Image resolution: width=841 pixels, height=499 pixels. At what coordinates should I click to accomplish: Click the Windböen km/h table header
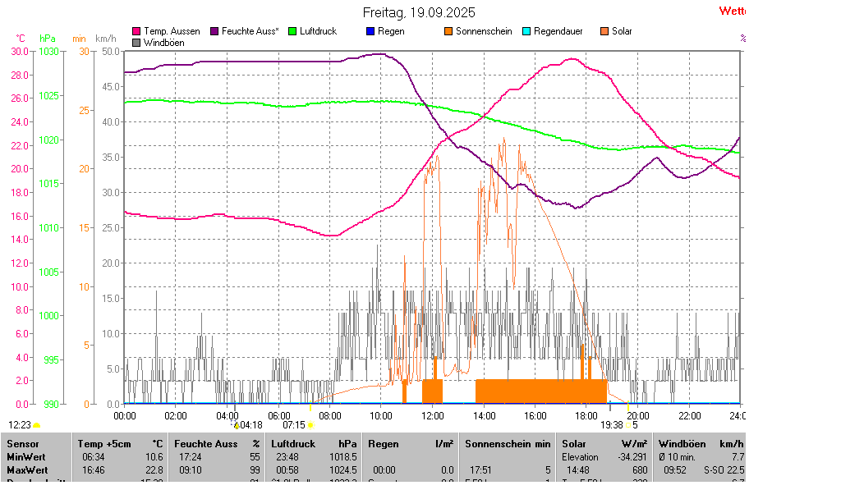(x=701, y=443)
